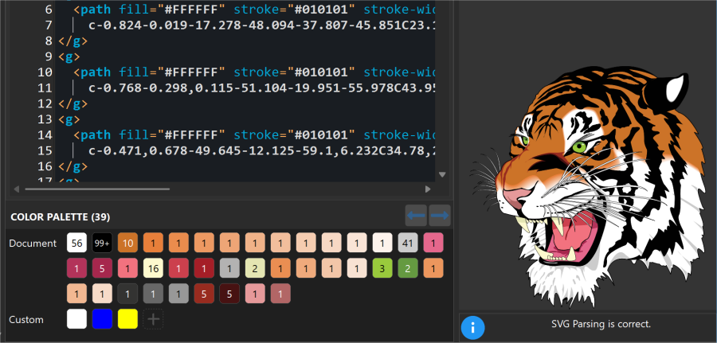
Task: Place cursor on line 14 path element
Action: pos(254,134)
